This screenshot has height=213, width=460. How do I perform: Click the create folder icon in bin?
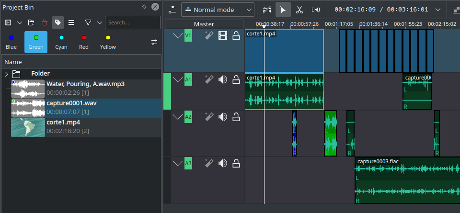coord(31,22)
